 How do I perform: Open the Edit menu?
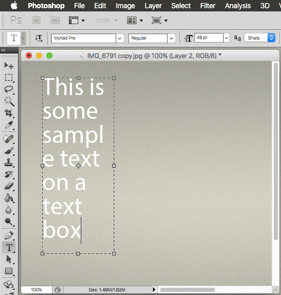100,6
